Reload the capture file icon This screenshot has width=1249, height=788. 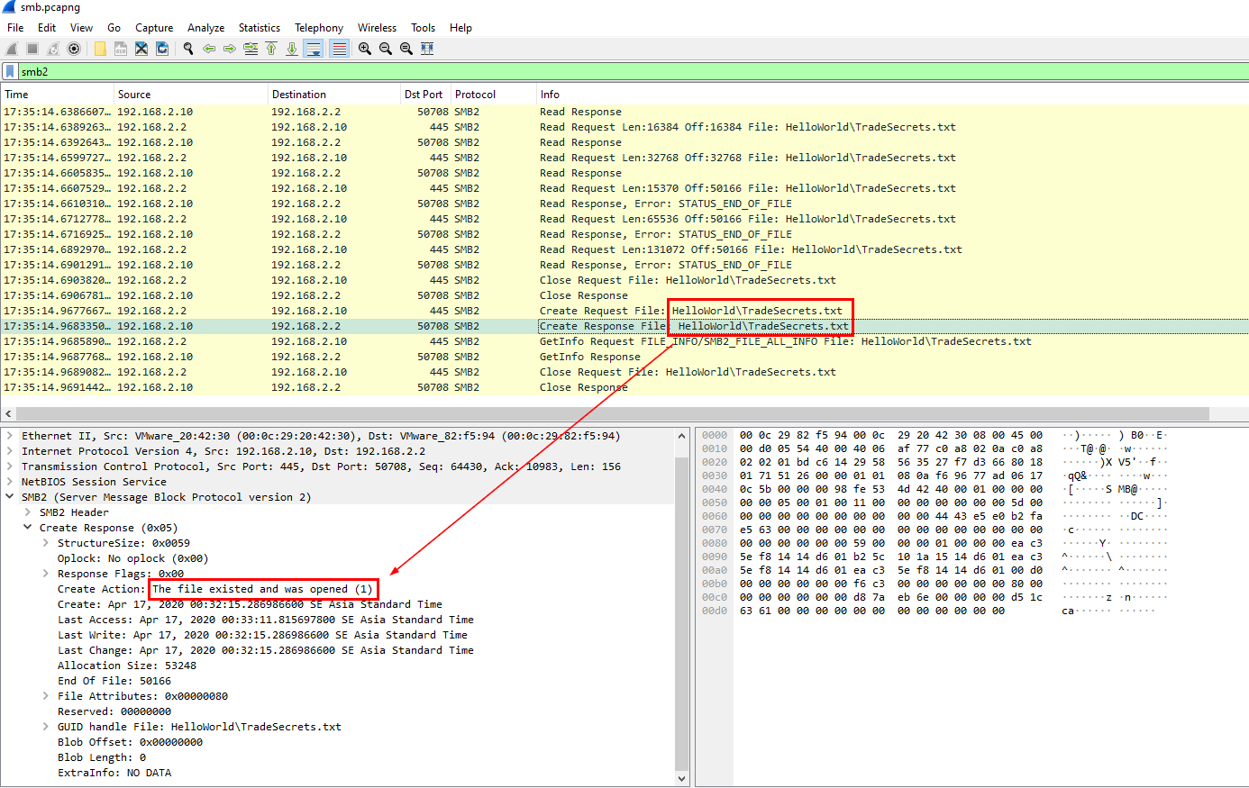pyautogui.click(x=162, y=49)
